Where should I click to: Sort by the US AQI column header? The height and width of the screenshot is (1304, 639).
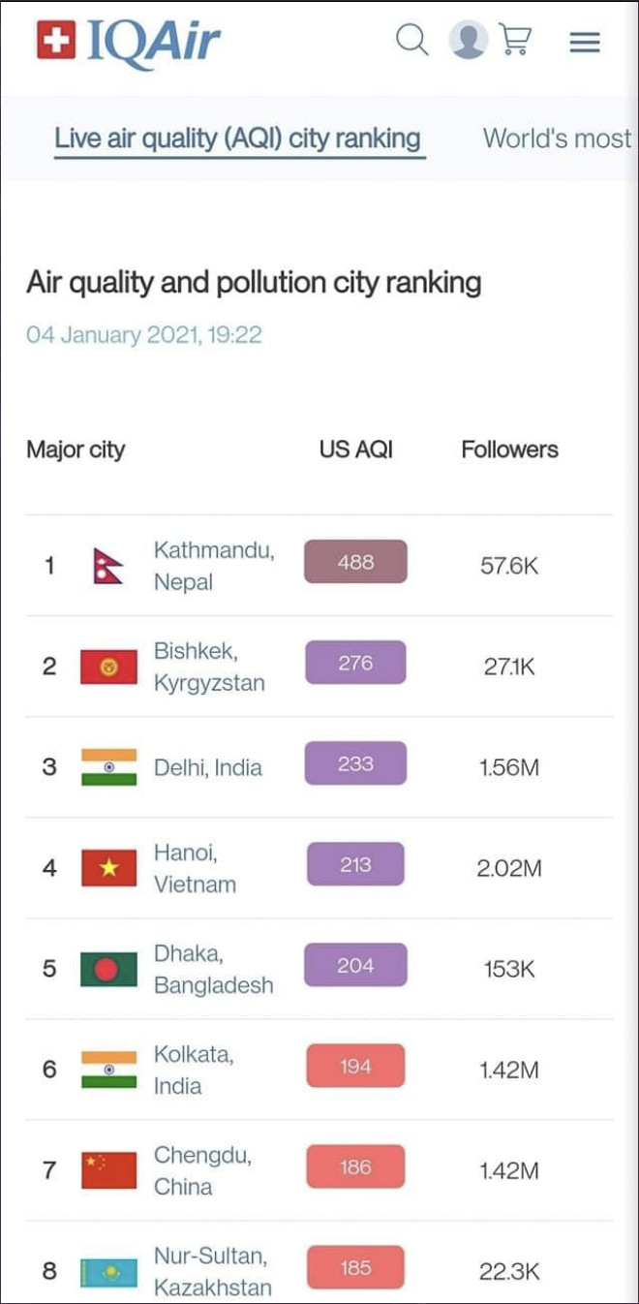(354, 449)
